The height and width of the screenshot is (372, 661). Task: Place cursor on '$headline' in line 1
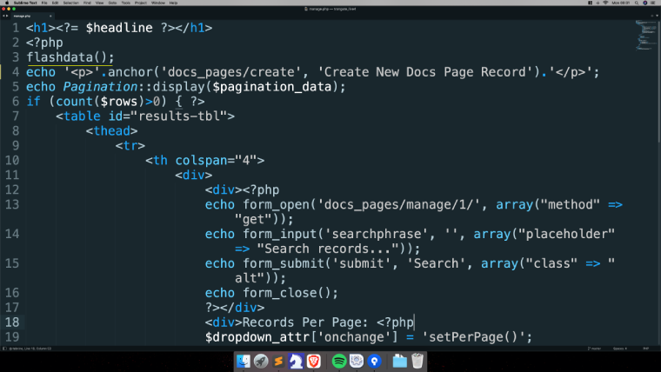click(x=119, y=28)
